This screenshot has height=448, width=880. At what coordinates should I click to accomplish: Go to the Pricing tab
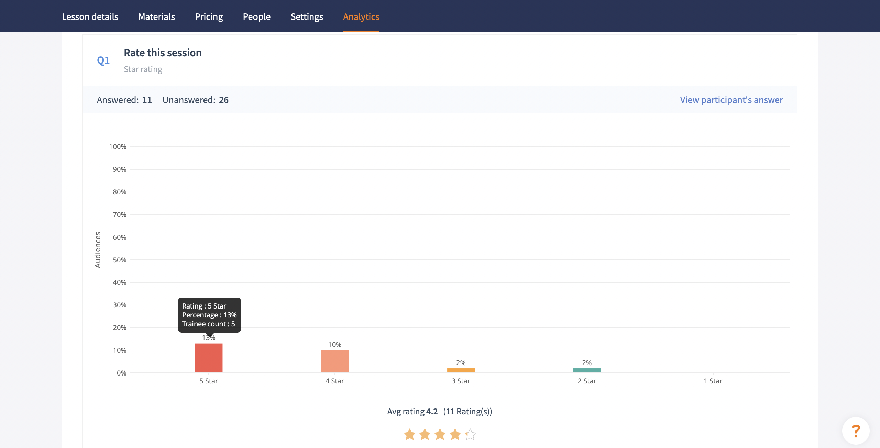209,16
